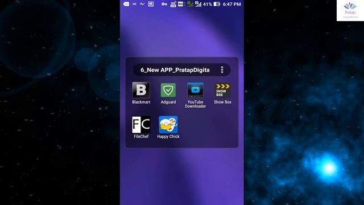The image size is (364, 205).
Task: Tap the VoLTE status icon
Action: pos(173,4)
